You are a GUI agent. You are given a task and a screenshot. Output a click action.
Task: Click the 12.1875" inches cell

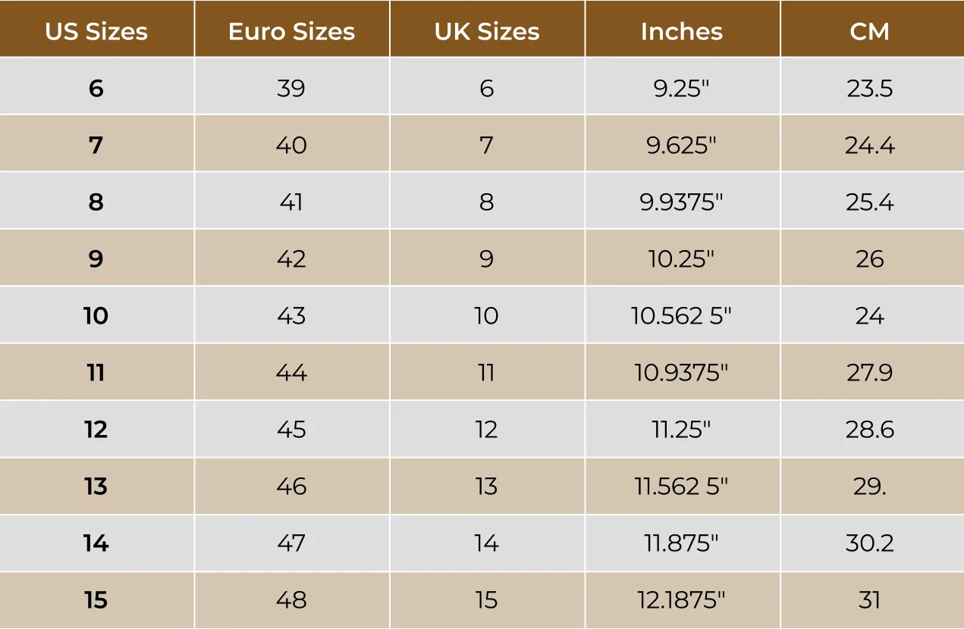[x=682, y=600]
